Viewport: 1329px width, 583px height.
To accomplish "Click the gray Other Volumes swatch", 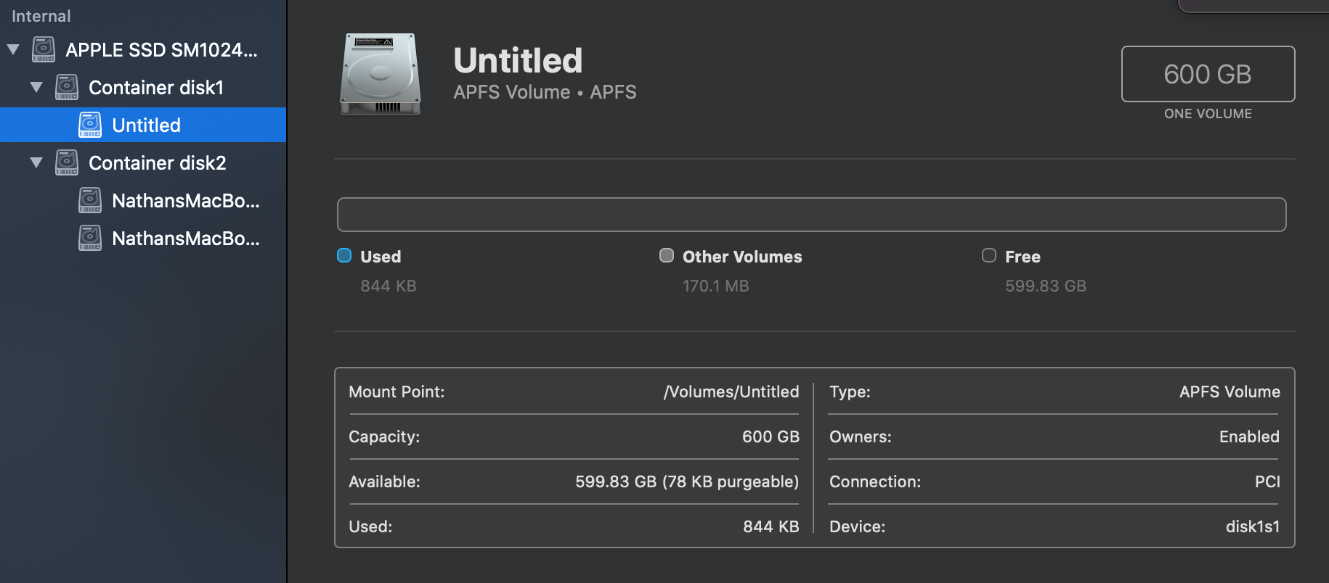I will 666,255.
